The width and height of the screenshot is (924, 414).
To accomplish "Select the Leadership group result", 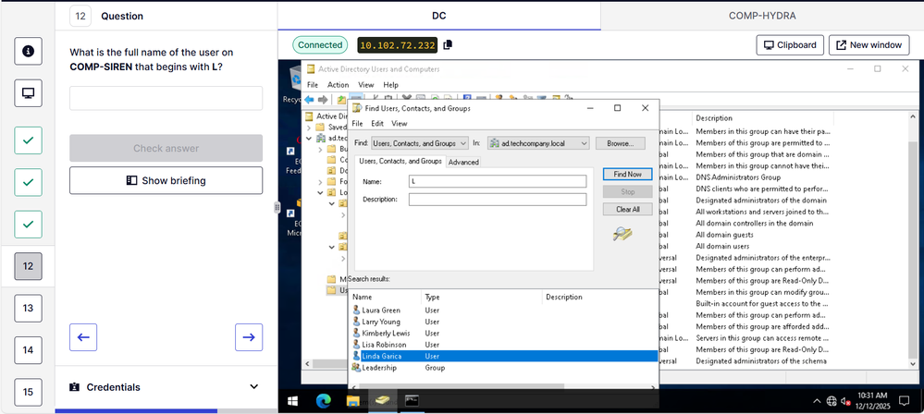I will pos(379,368).
